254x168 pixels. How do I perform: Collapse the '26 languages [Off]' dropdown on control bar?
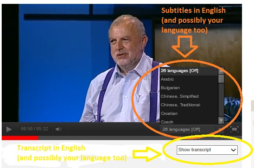(x=192, y=129)
